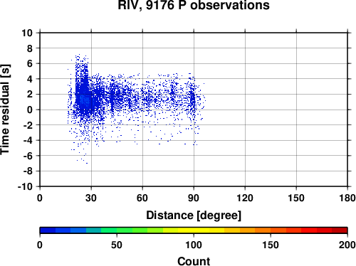Click the y-axis tick label -10

pos(25,187)
